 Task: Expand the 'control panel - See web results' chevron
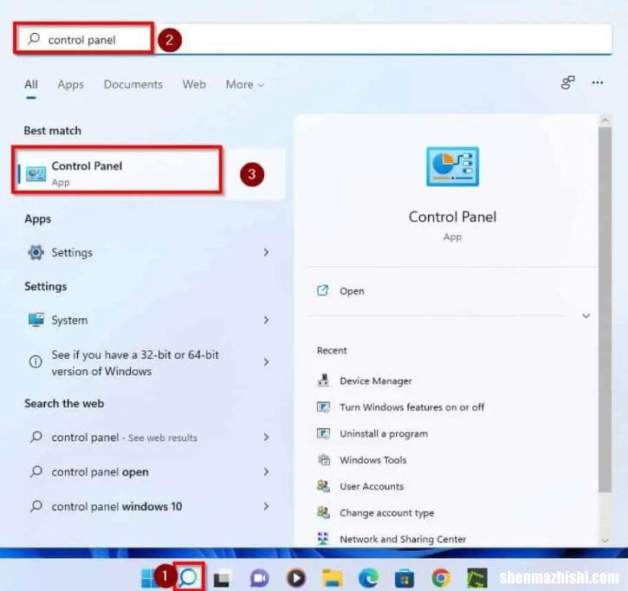(266, 437)
